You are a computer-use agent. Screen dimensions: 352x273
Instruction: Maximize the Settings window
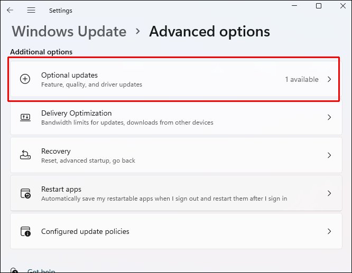[318, 6]
